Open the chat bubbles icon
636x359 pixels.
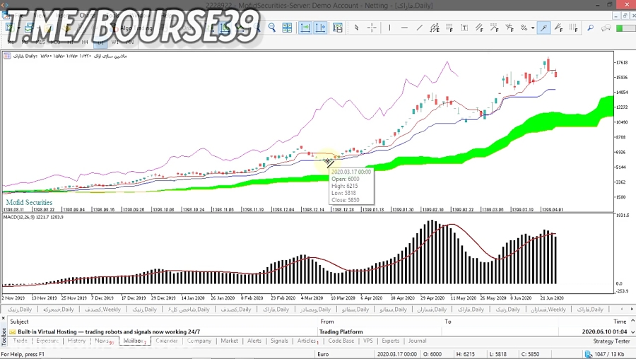[x=606, y=28]
